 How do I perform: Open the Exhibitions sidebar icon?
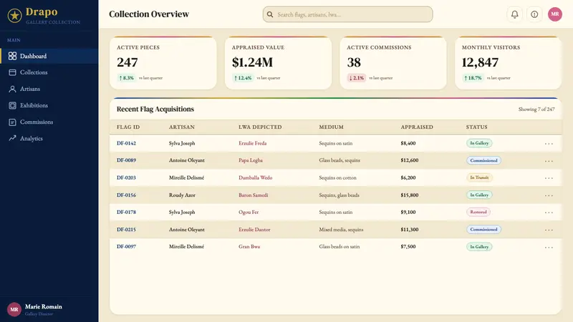point(12,105)
